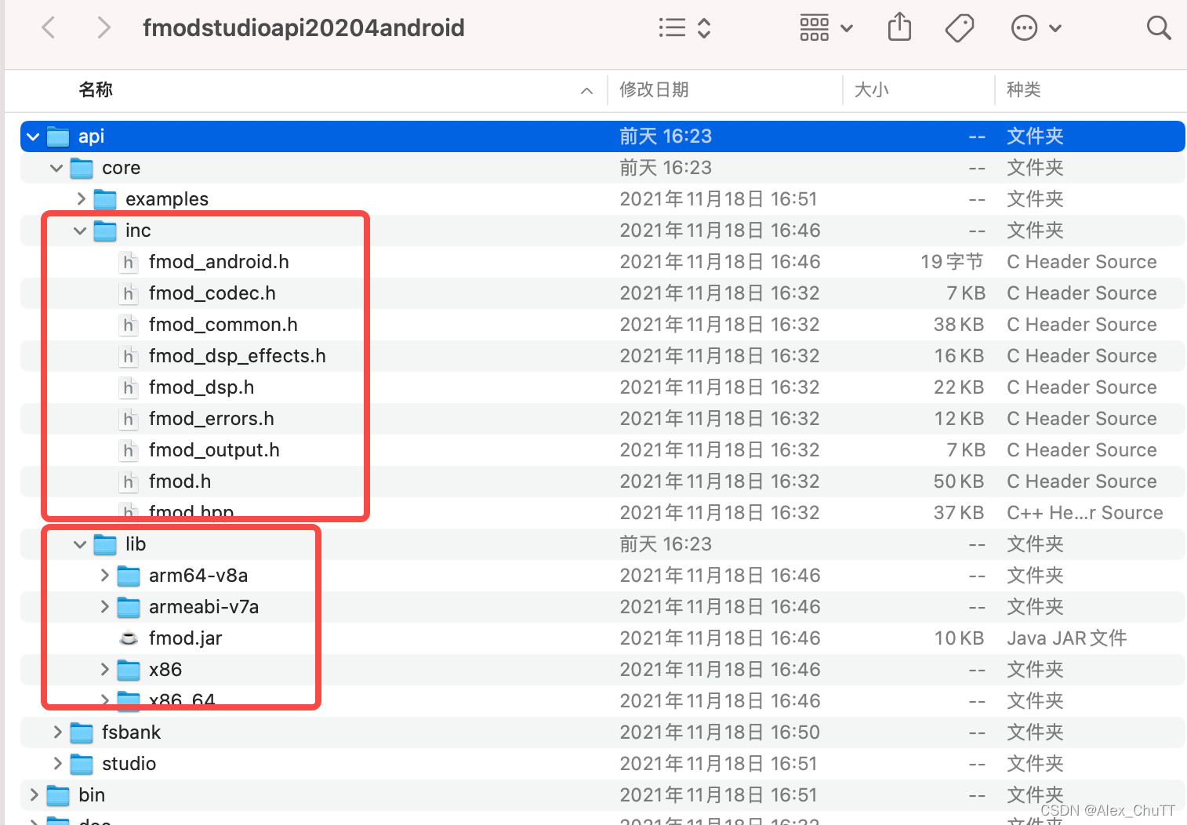
Task: Open the group-by grid dropdown
Action: click(x=826, y=28)
